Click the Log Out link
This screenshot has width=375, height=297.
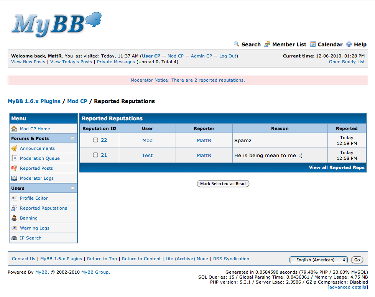click(228, 56)
